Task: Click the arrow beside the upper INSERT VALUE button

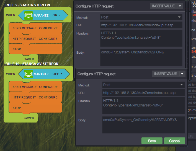Action: pyautogui.click(x=180, y=6)
